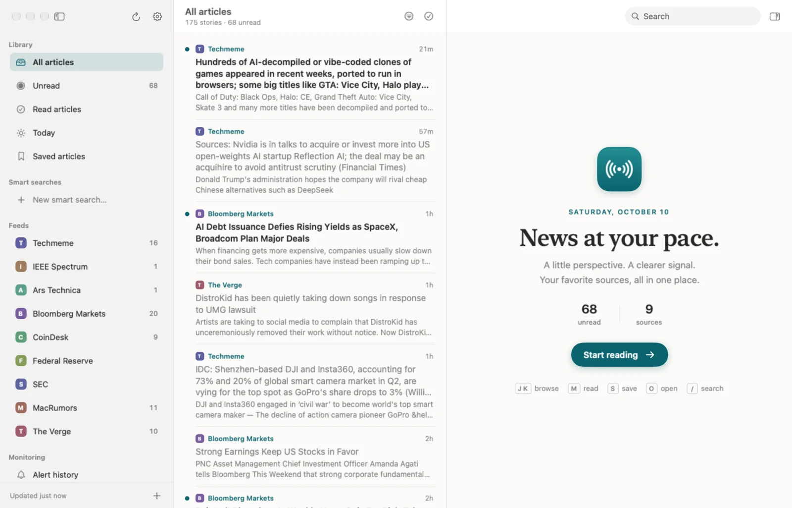Click IEEE Spectrum feed icon
The height and width of the screenshot is (508, 792).
21,267
